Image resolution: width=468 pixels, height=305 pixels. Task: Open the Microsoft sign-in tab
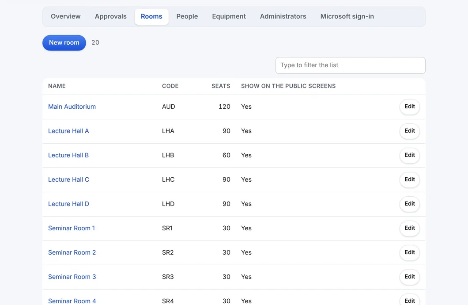(x=347, y=16)
